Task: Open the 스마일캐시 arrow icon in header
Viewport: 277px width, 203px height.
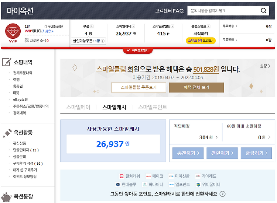Action: (x=133, y=26)
